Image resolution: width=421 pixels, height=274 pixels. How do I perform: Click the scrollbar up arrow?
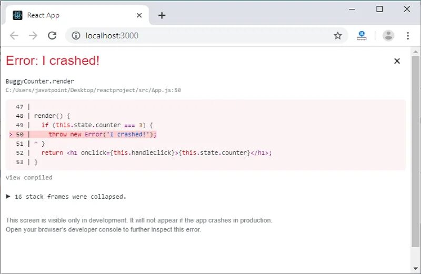click(x=415, y=52)
